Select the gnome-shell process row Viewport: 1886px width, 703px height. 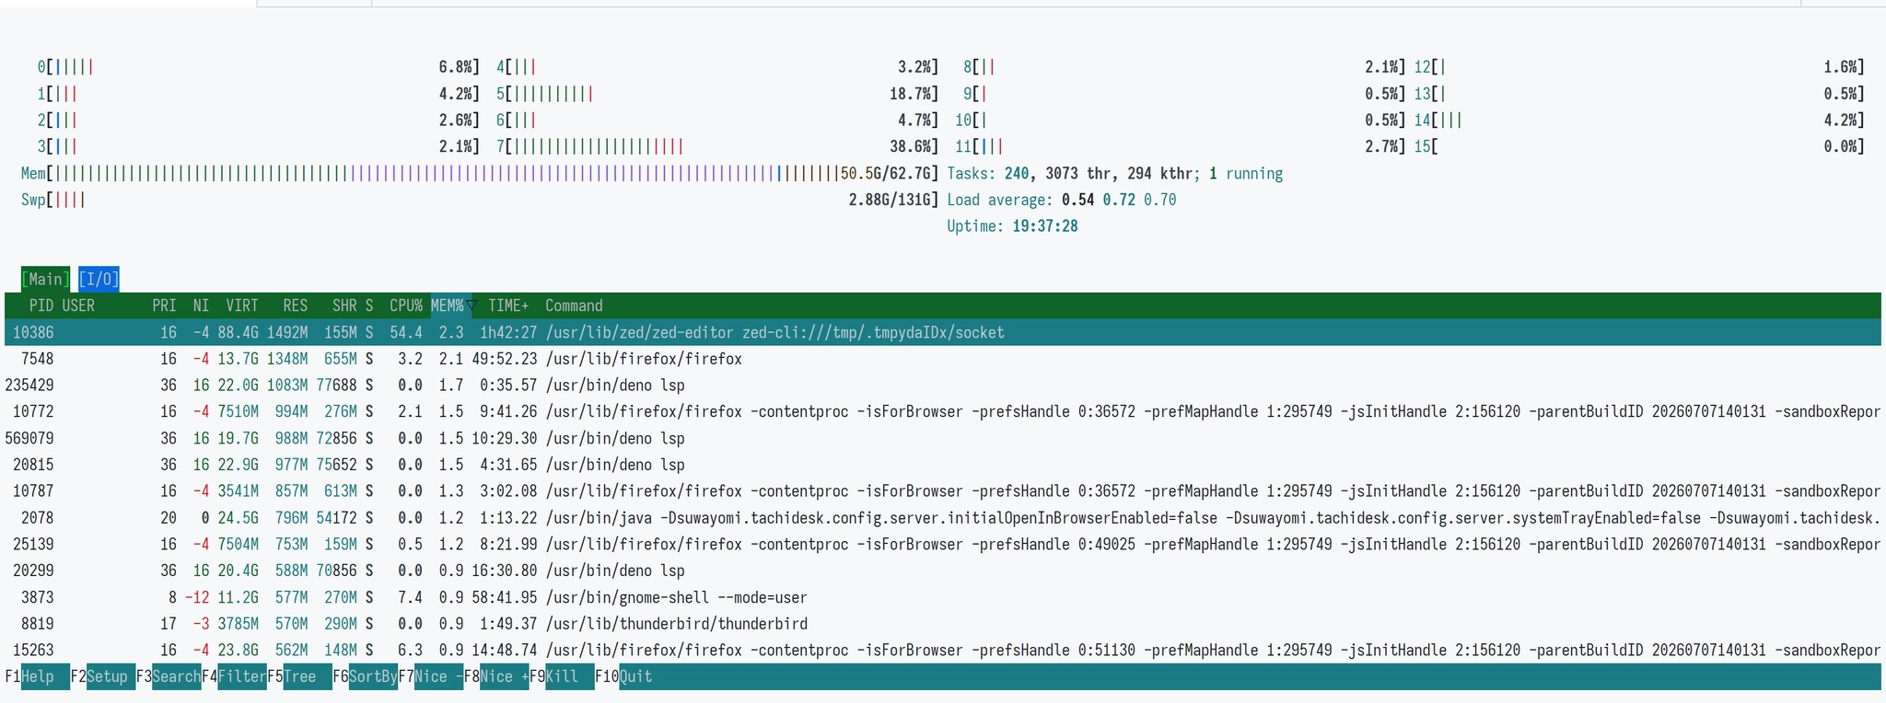pyautogui.click(x=943, y=597)
